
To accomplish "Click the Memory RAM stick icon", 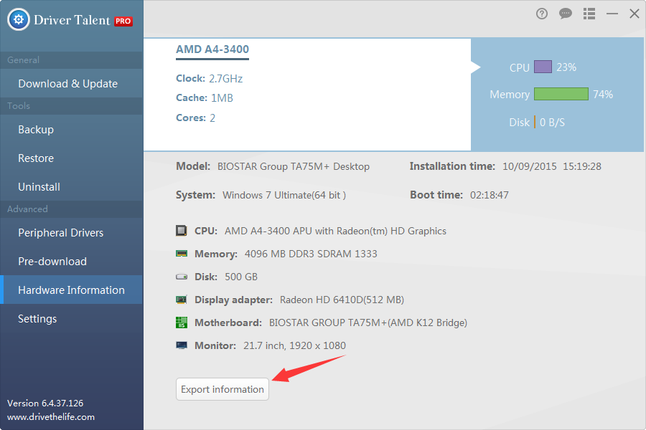I will pyautogui.click(x=182, y=254).
